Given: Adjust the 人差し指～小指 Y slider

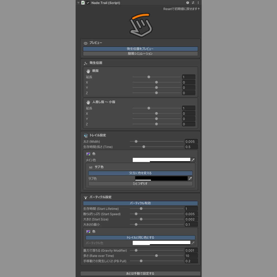Looking at the screenshot, I should click(157, 119).
